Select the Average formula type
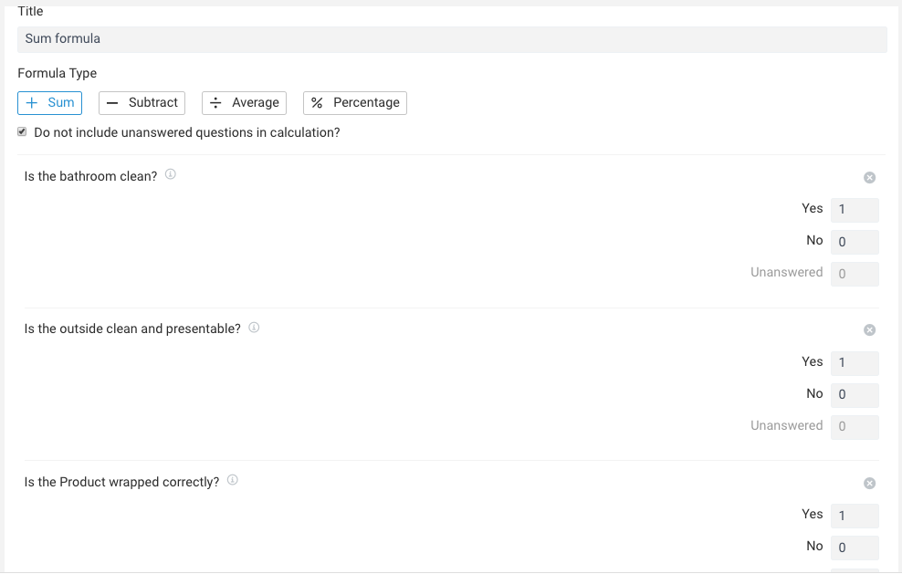The image size is (902, 574). pos(244,103)
